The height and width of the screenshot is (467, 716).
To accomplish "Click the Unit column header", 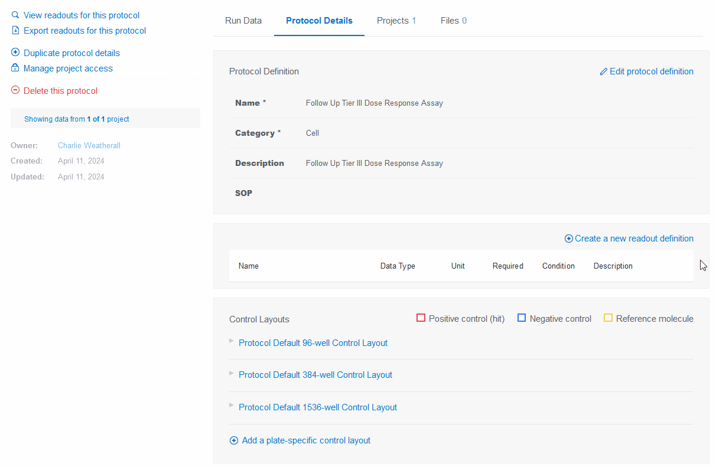I will (458, 266).
